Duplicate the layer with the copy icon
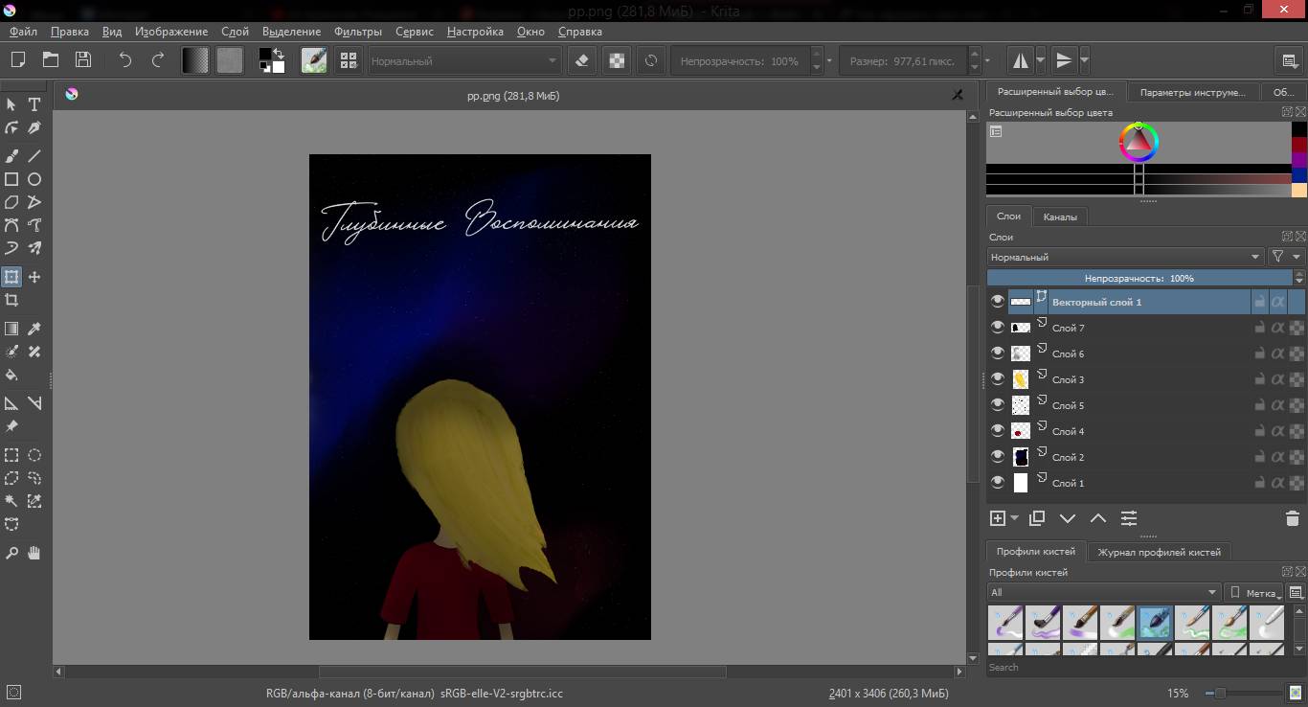1308x707 pixels. point(1036,518)
